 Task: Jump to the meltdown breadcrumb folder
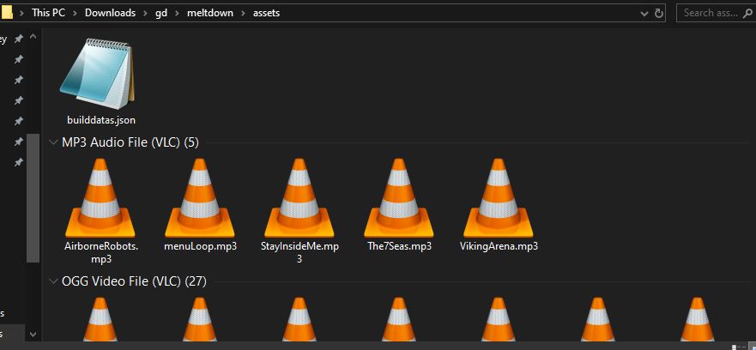pos(209,13)
